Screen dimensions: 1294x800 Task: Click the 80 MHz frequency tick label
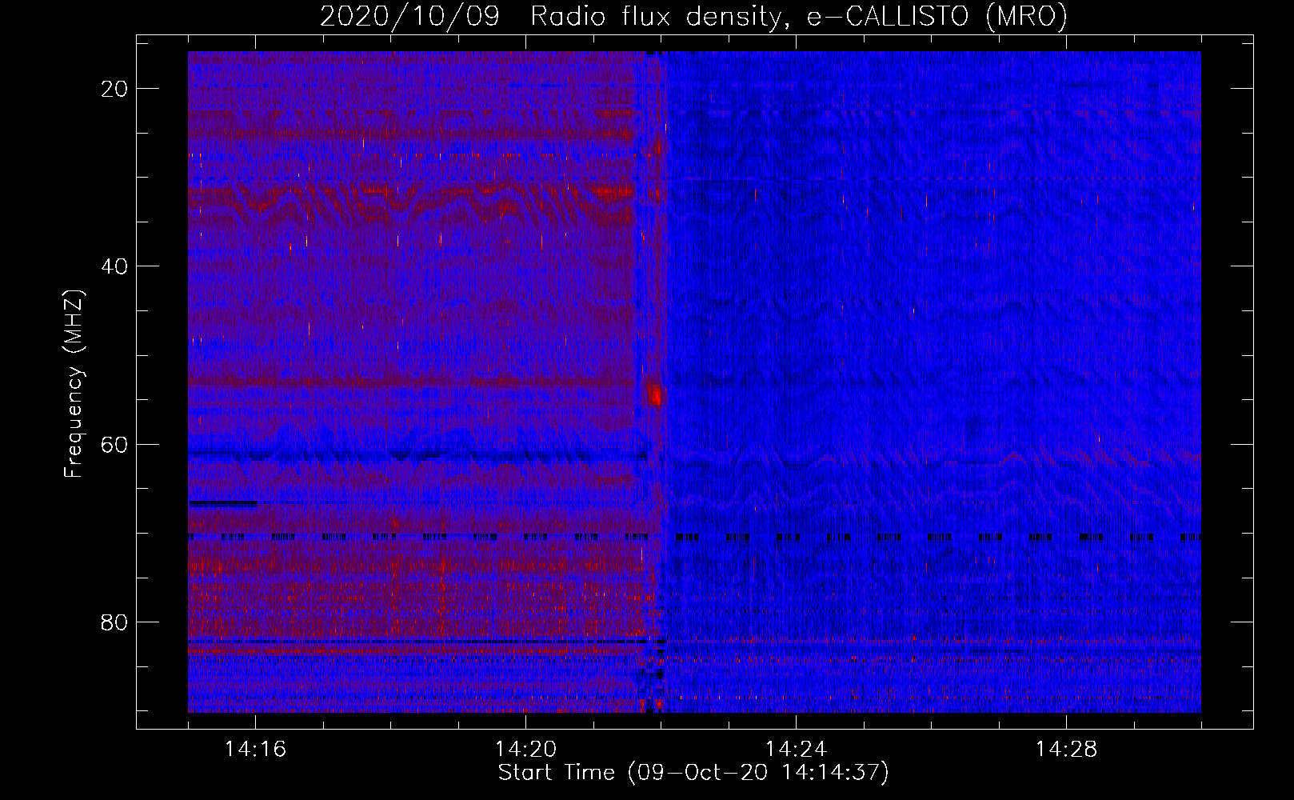coord(114,622)
